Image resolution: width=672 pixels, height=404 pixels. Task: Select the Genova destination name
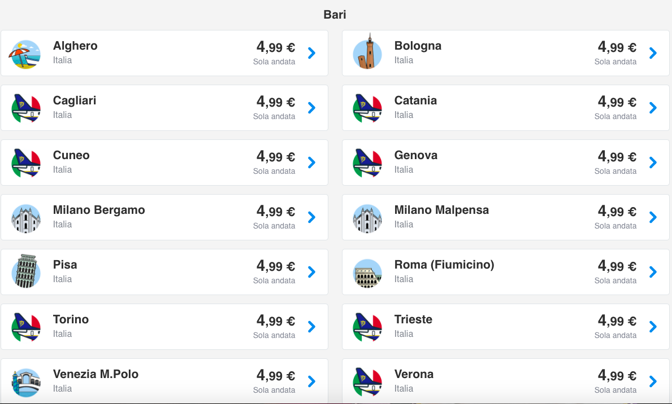pos(416,155)
